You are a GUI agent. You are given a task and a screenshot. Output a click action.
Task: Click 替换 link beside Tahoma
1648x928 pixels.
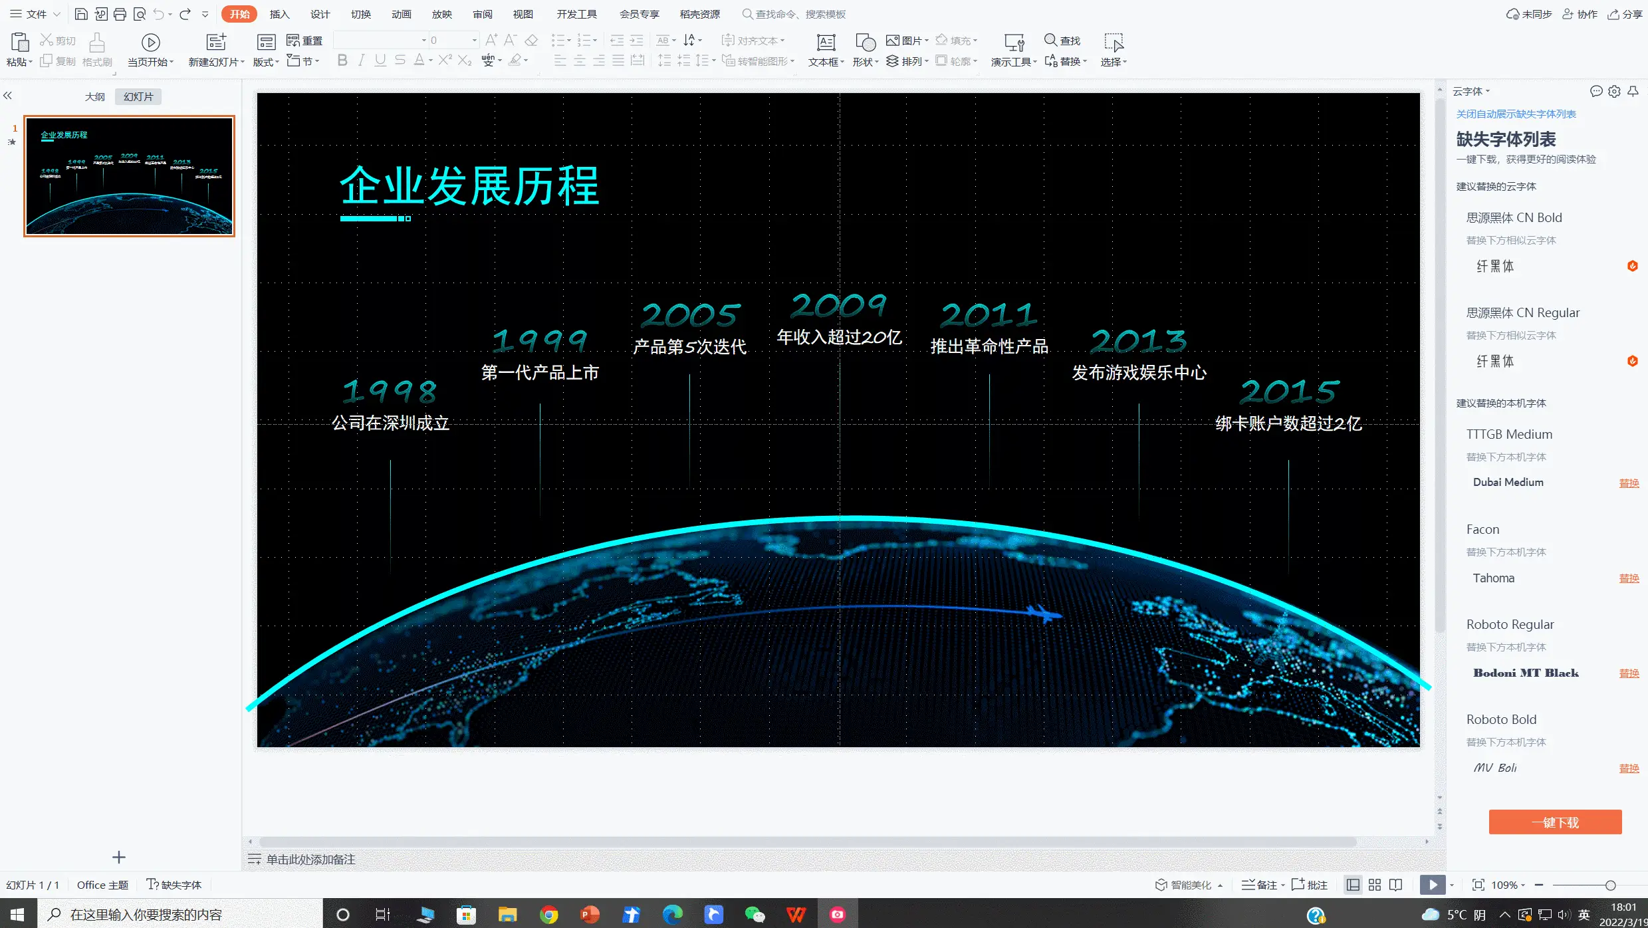[x=1629, y=578]
